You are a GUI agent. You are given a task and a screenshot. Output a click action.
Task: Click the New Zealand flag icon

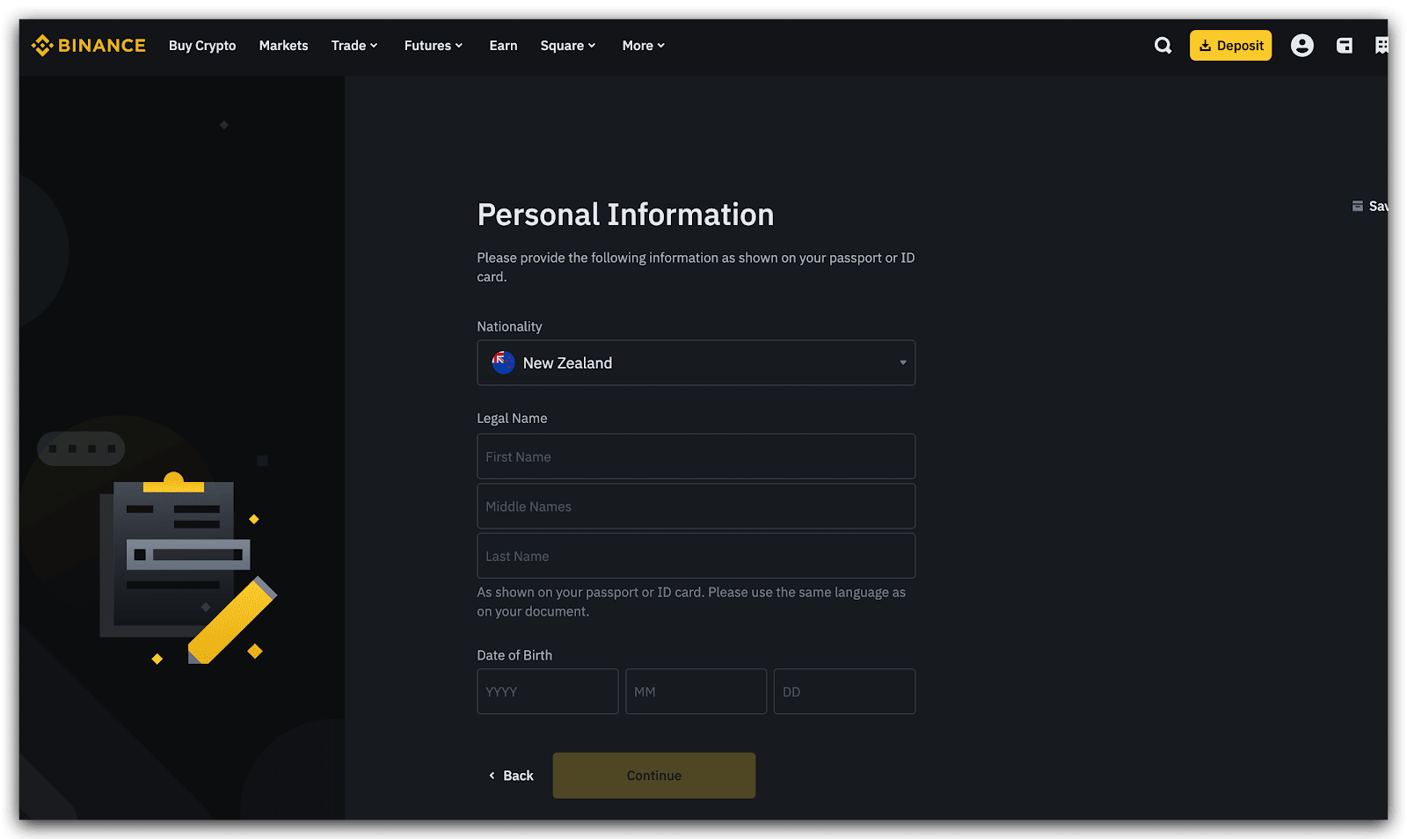[503, 362]
